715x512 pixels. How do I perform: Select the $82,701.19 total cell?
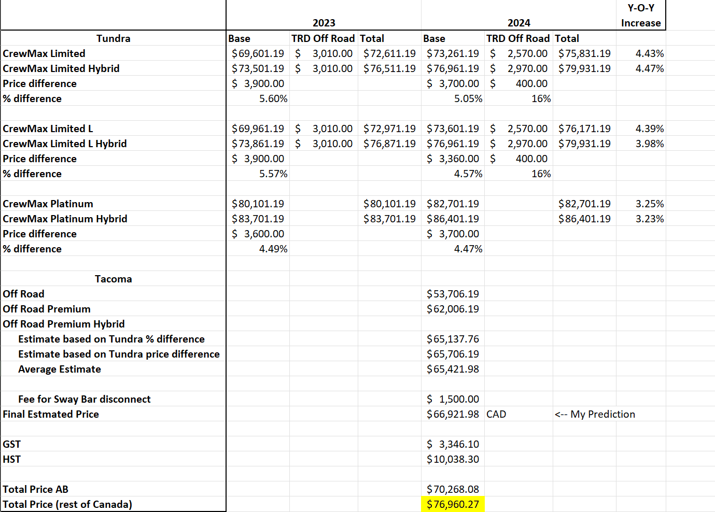tap(584, 204)
